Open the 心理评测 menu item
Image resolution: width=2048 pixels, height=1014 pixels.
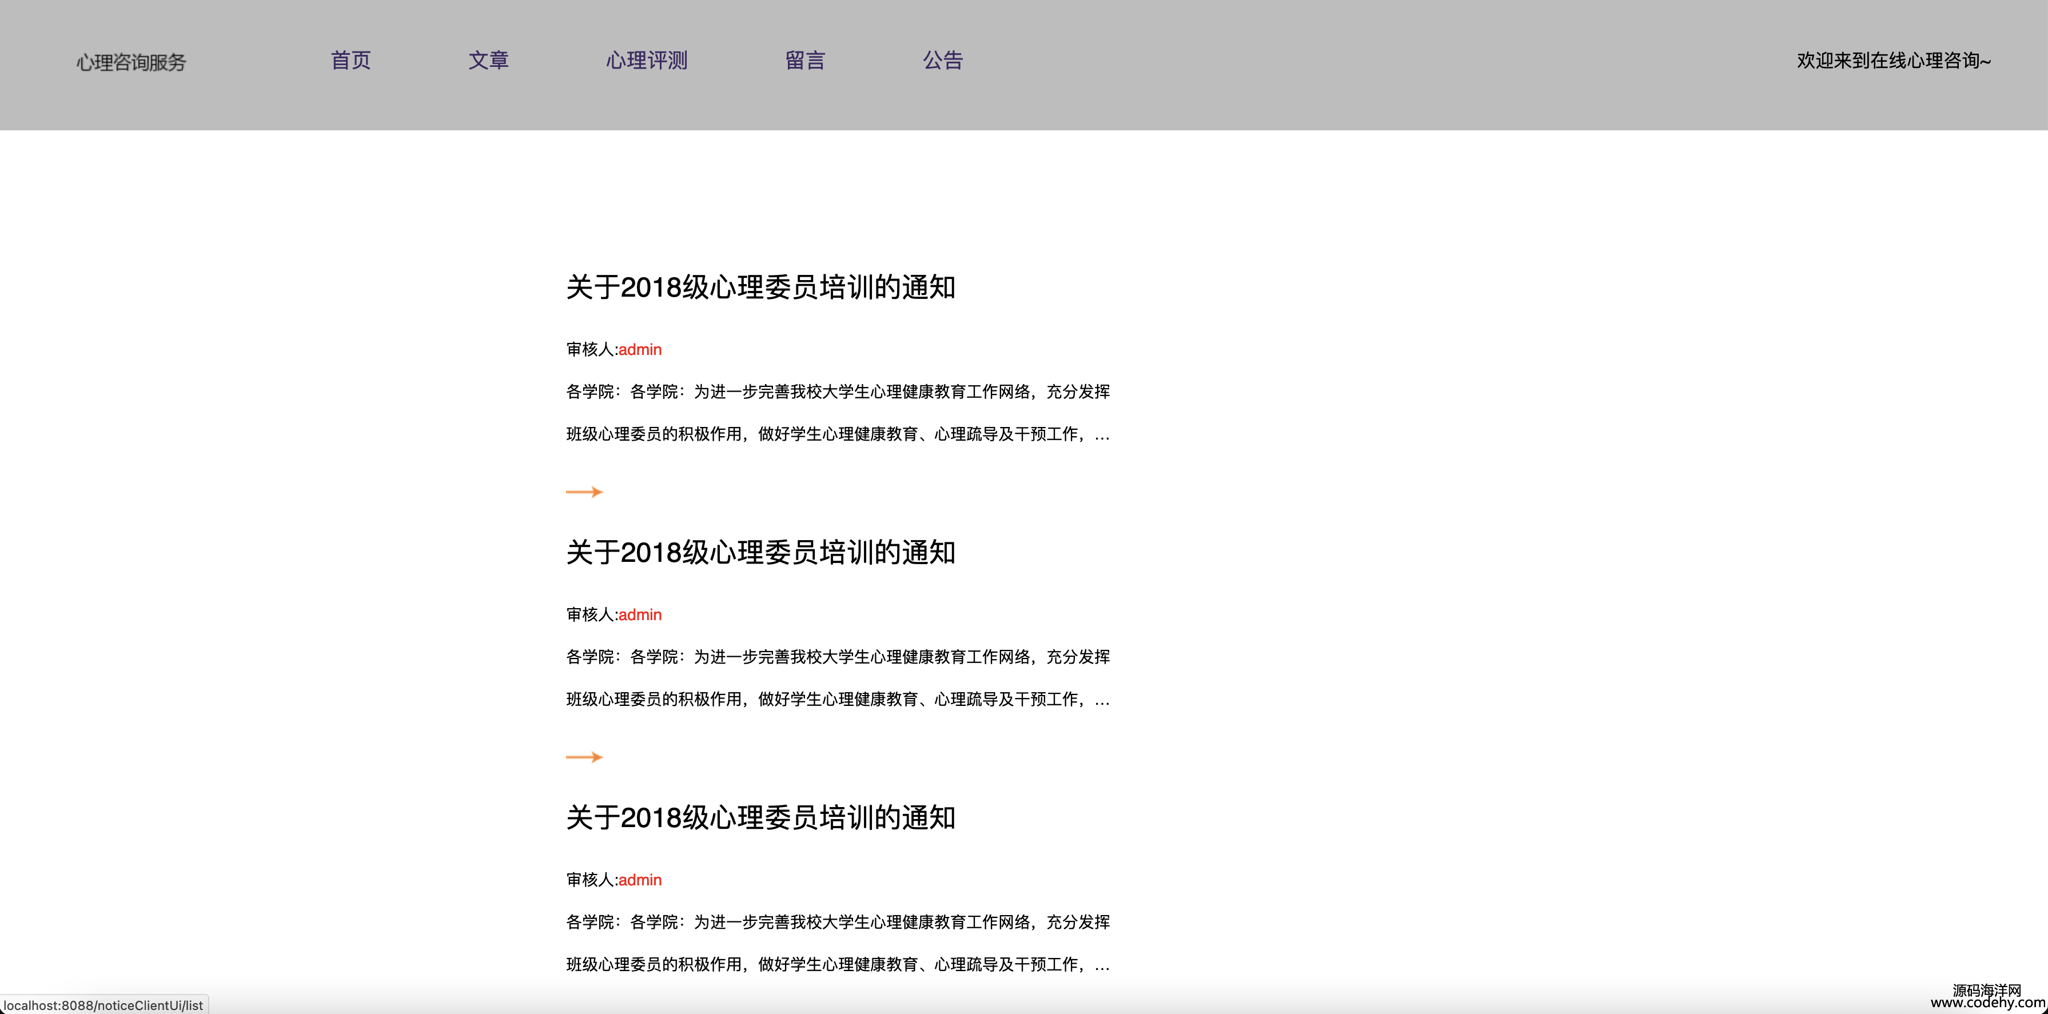[x=646, y=61]
